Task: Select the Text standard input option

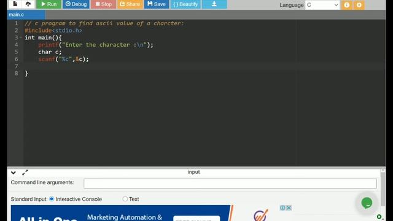Action: (x=125, y=199)
